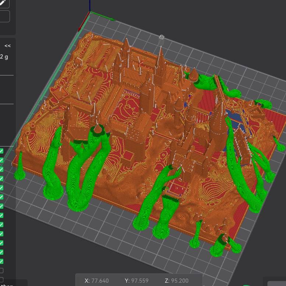286x286 pixels.
Task: Uncheck the last green checkbox above the empty ones
Action: coord(1,261)
